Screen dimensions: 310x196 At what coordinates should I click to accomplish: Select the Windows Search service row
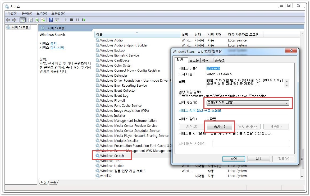click(x=112, y=156)
